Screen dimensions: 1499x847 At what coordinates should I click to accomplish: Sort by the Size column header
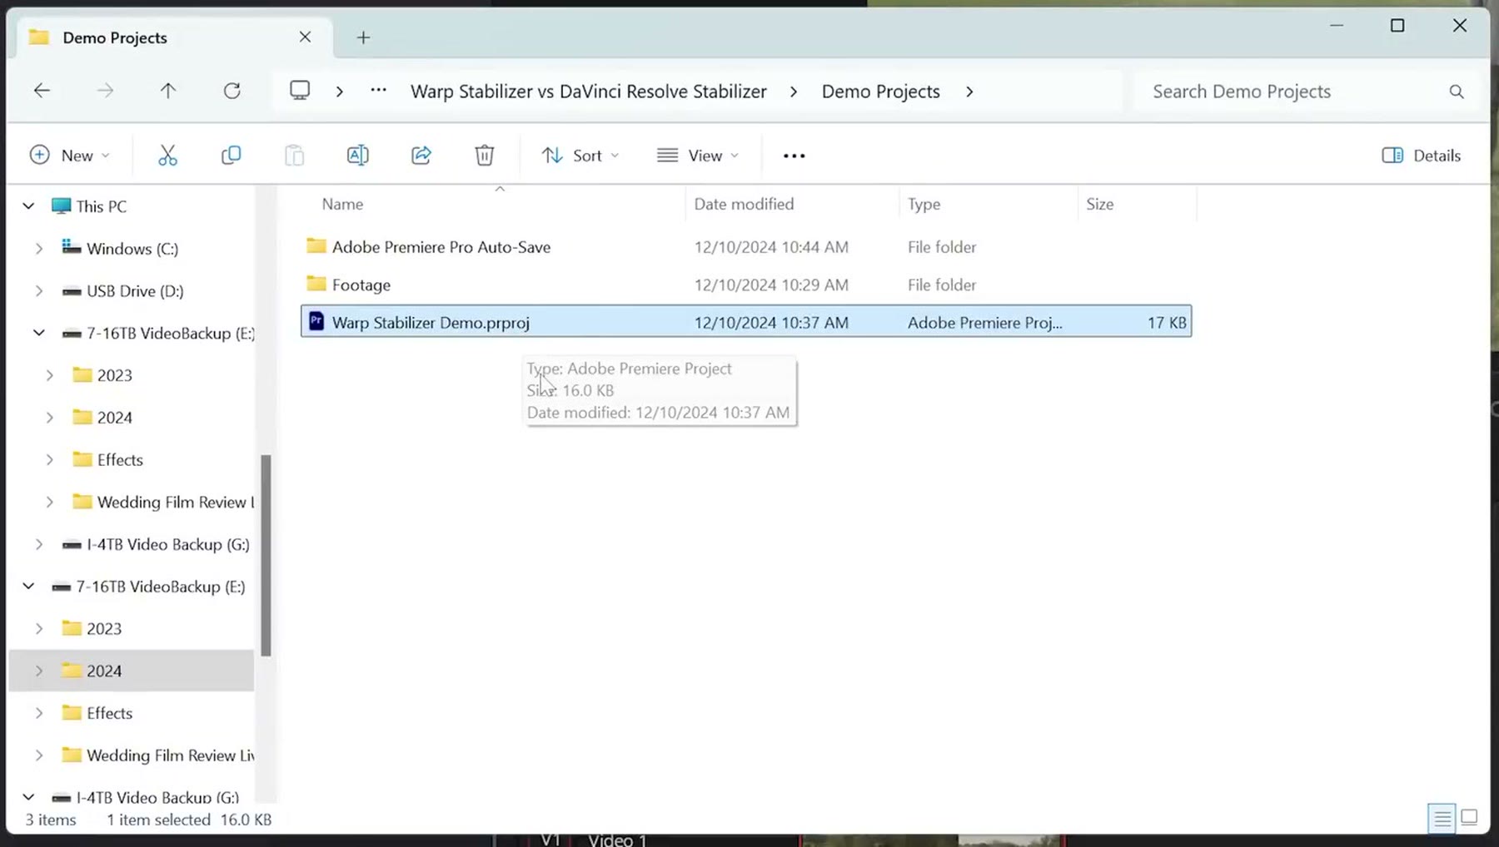pos(1099,204)
